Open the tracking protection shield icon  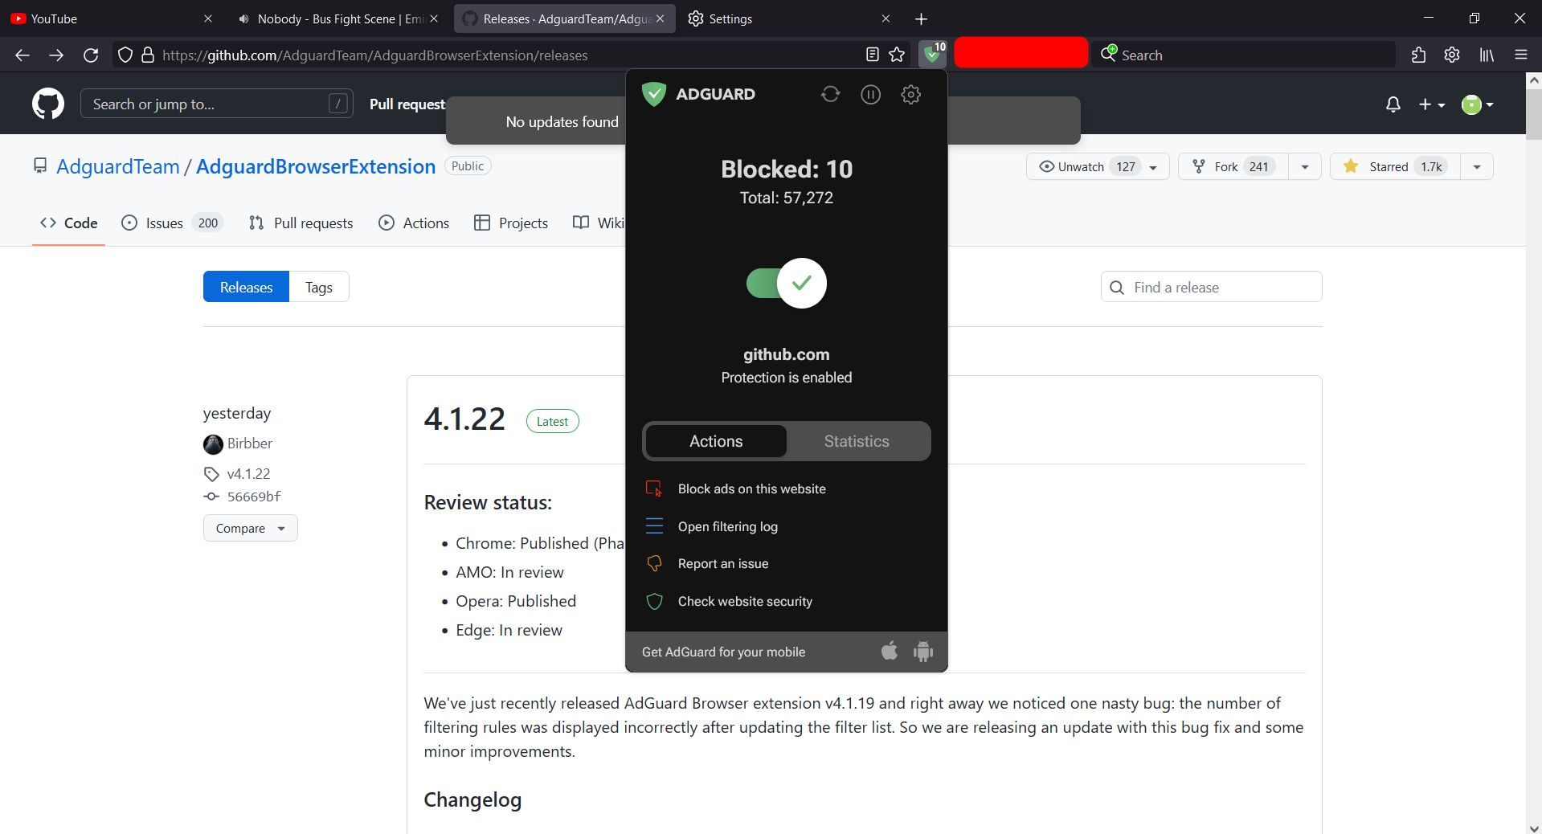pos(125,55)
